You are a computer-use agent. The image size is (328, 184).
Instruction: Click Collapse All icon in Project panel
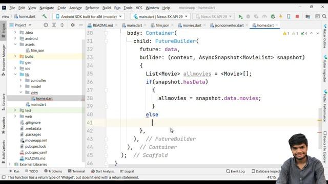point(62,25)
